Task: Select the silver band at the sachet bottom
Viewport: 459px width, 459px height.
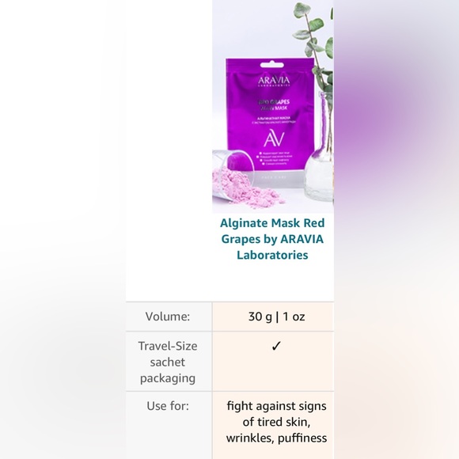Action: (x=275, y=177)
